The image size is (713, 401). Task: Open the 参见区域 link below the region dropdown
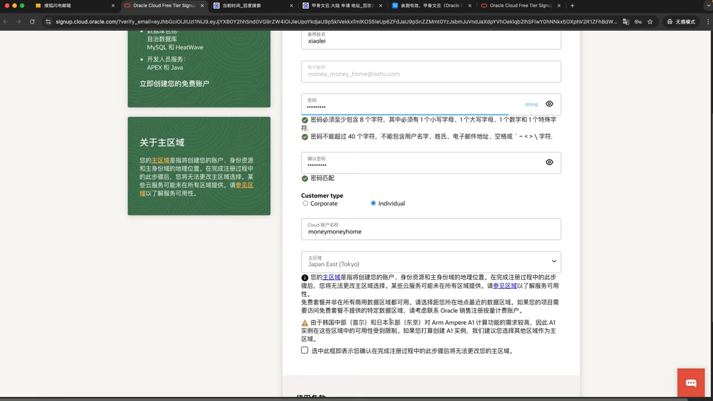point(505,286)
